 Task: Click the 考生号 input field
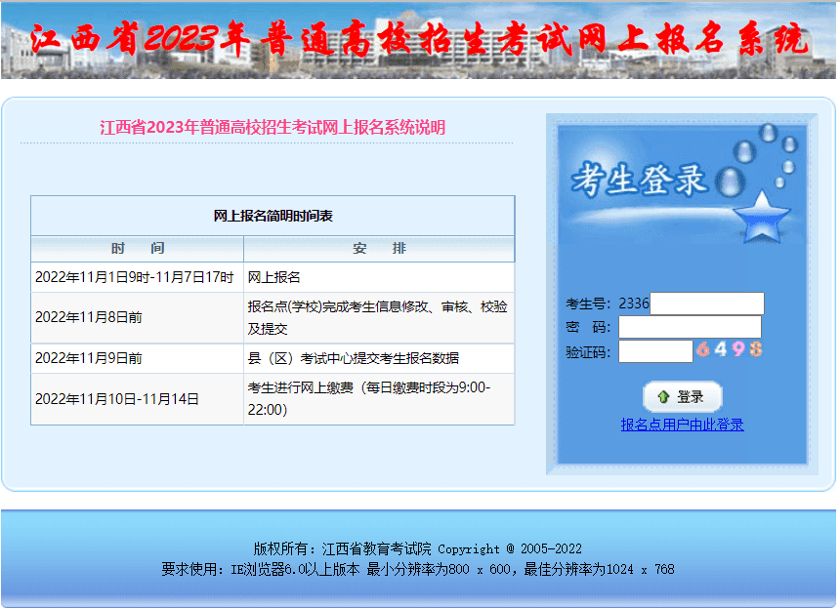coord(705,303)
